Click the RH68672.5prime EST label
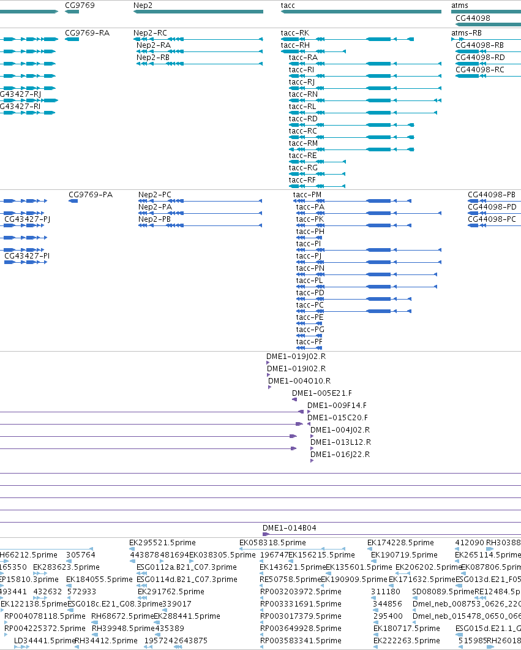 pyautogui.click(x=122, y=616)
